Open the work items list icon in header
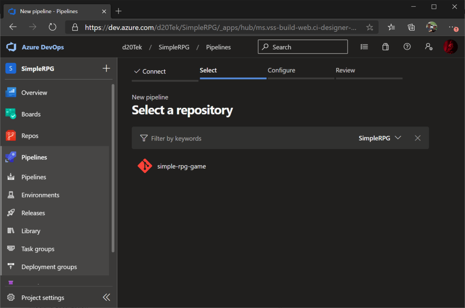Image resolution: width=465 pixels, height=308 pixels. [364, 47]
